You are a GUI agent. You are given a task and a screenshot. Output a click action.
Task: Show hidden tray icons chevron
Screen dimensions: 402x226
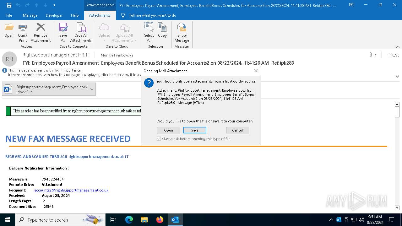tap(331, 220)
